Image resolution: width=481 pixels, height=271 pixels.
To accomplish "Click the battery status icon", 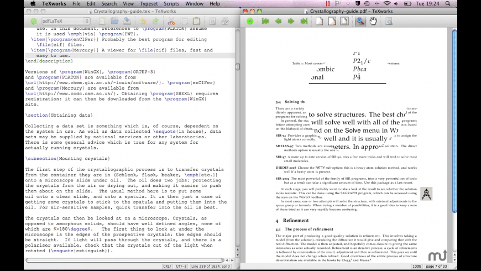I will (x=407, y=4).
